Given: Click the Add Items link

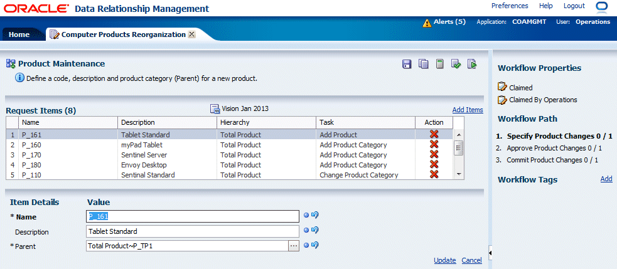Looking at the screenshot, I should [x=468, y=110].
